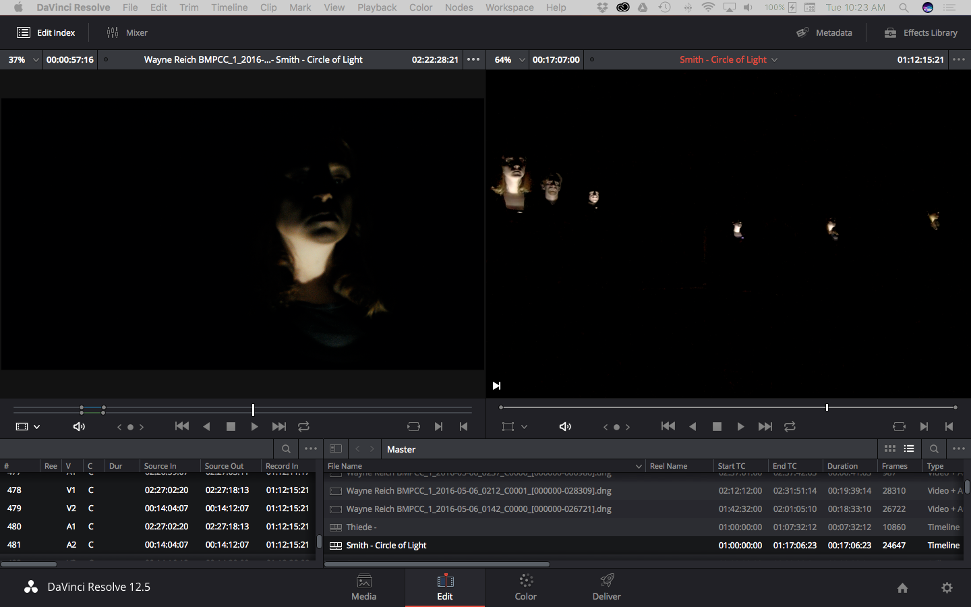Toggle loop playback in source viewer
The image size is (971, 607).
[x=303, y=426]
